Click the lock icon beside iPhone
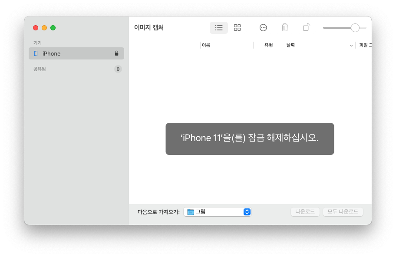 coord(116,53)
